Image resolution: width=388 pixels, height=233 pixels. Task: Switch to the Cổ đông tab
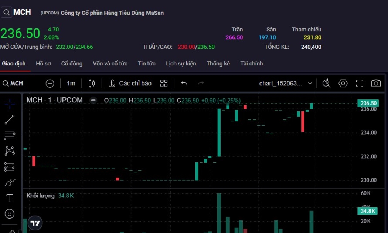[x=72, y=64]
